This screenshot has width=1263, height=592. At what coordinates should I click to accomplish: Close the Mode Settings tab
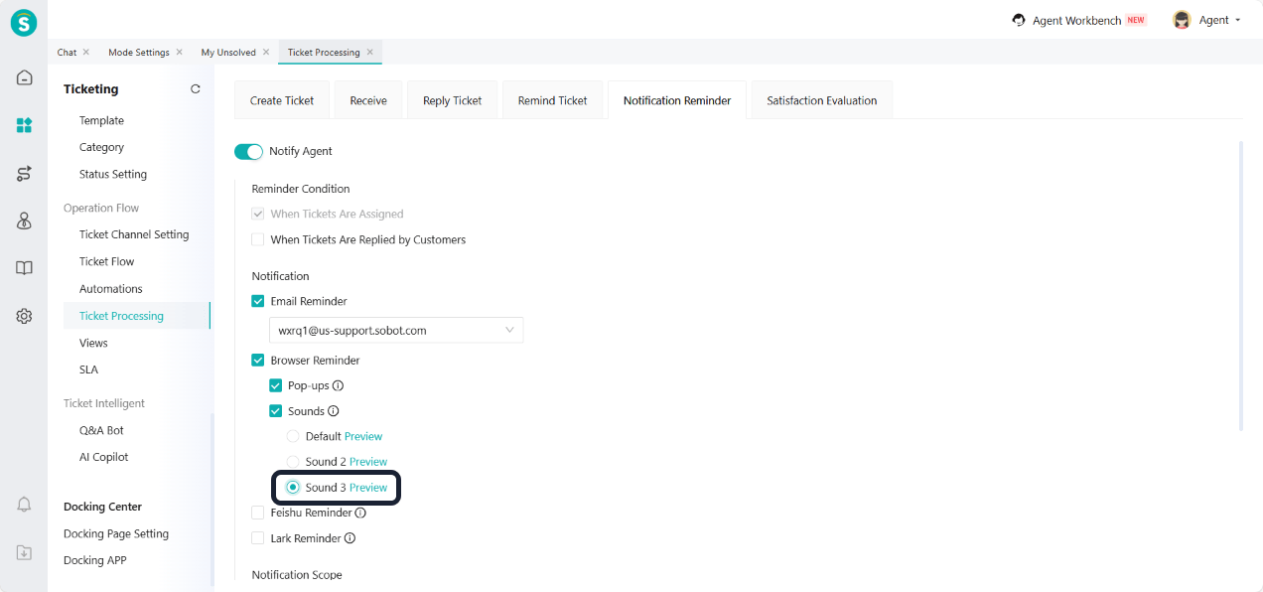tap(180, 53)
